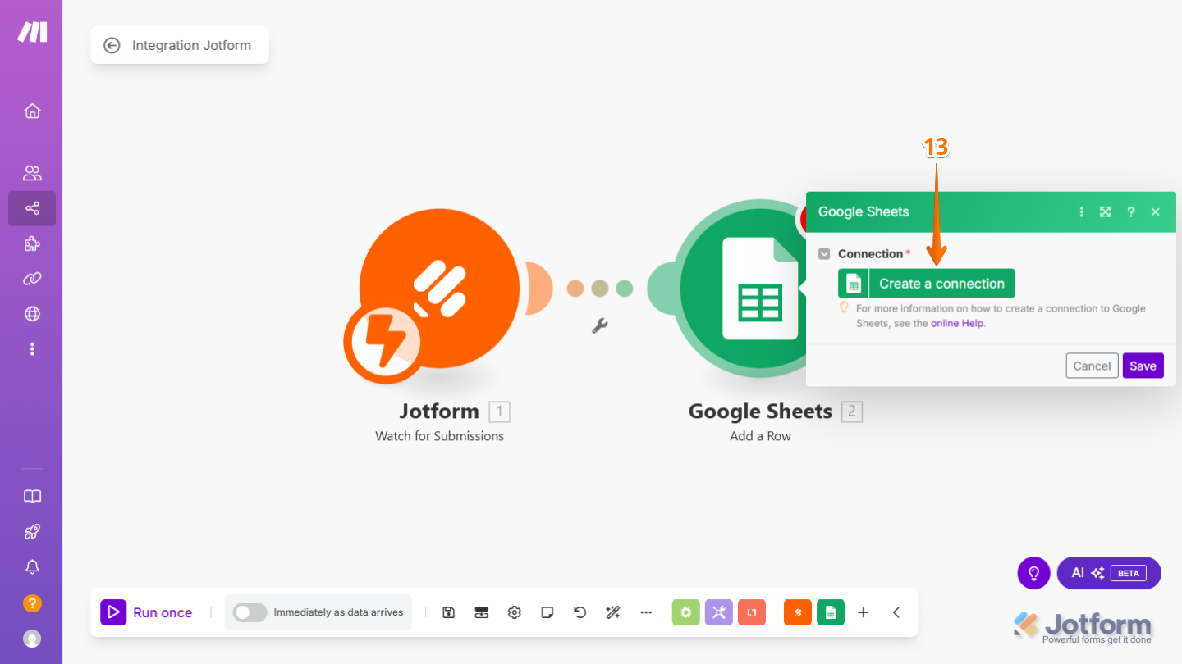Open the Text parser red brackets tool
Image resolution: width=1182 pixels, height=664 pixels.
[x=751, y=612]
